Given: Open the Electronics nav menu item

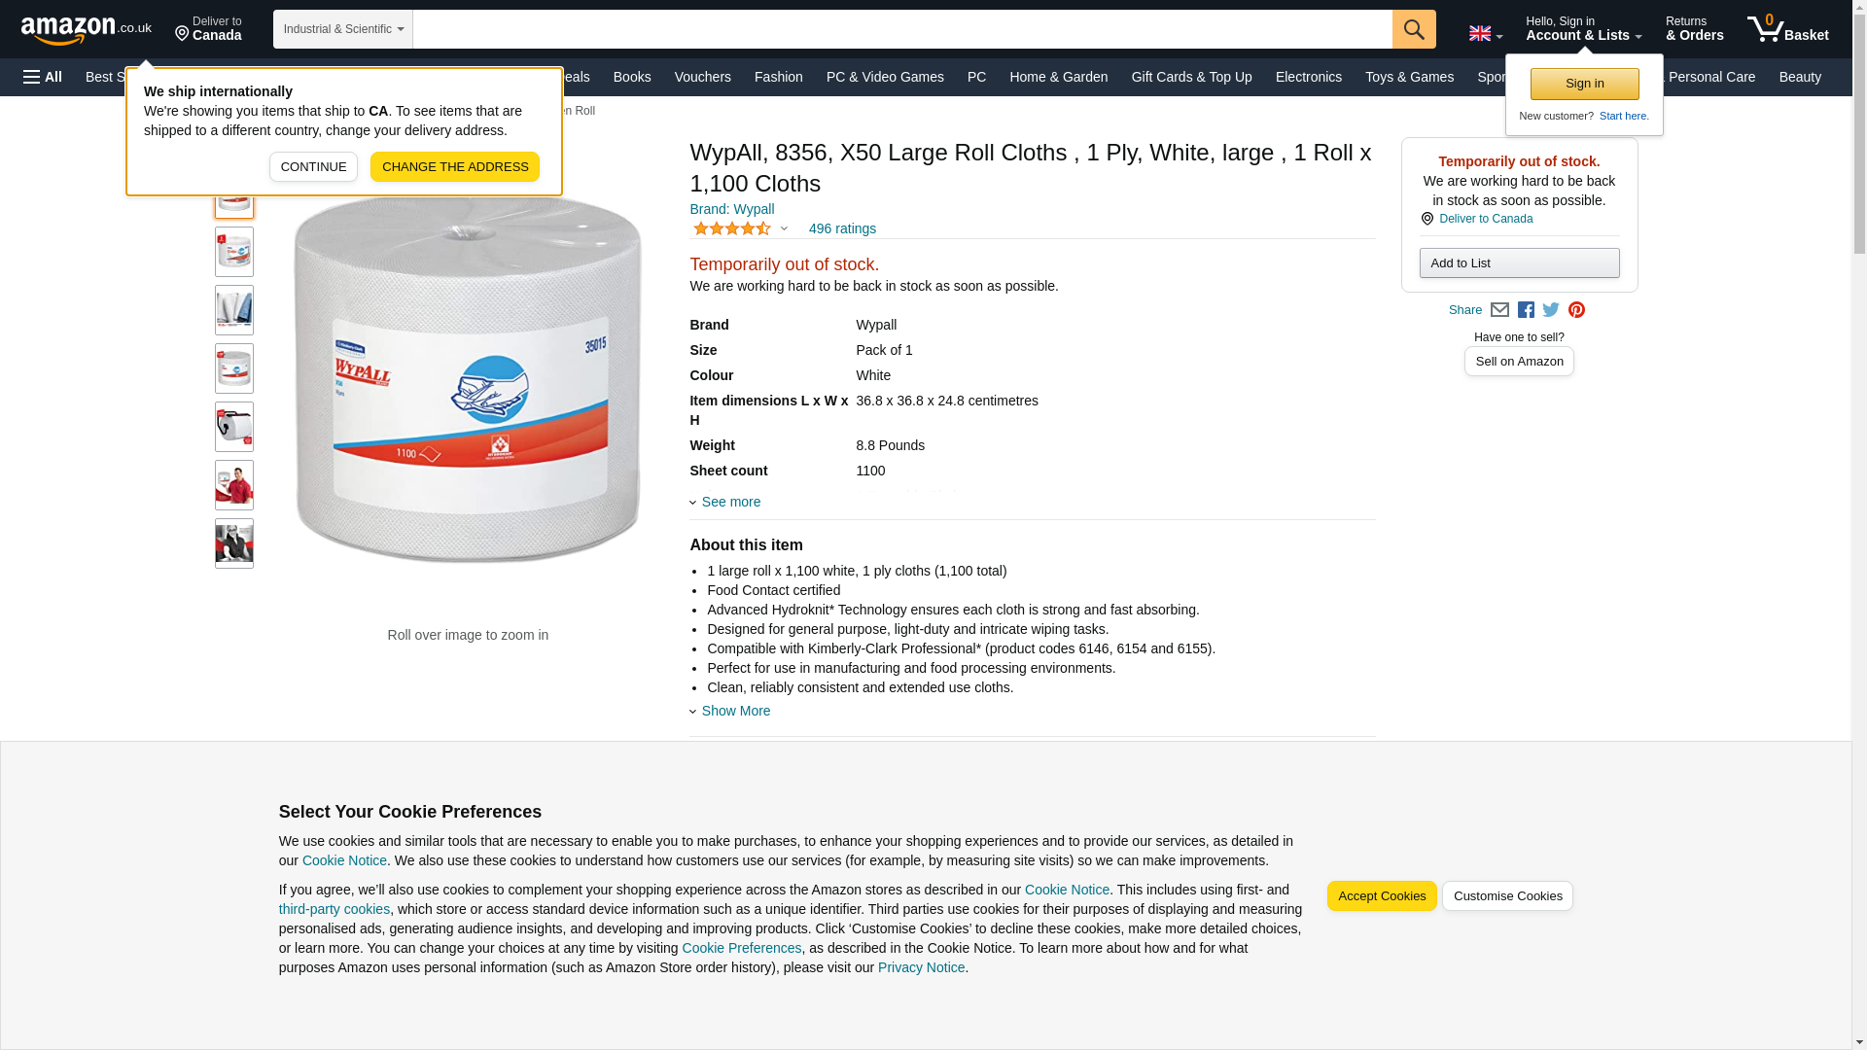Looking at the screenshot, I should [x=1308, y=77].
